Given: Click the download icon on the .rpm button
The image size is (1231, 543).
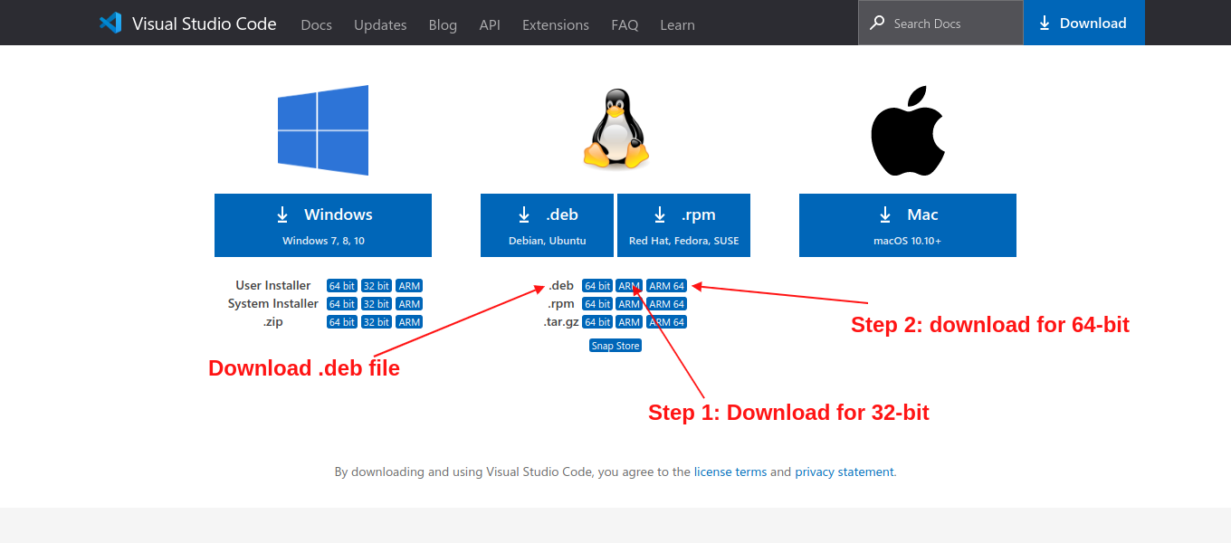Looking at the screenshot, I should pyautogui.click(x=659, y=215).
